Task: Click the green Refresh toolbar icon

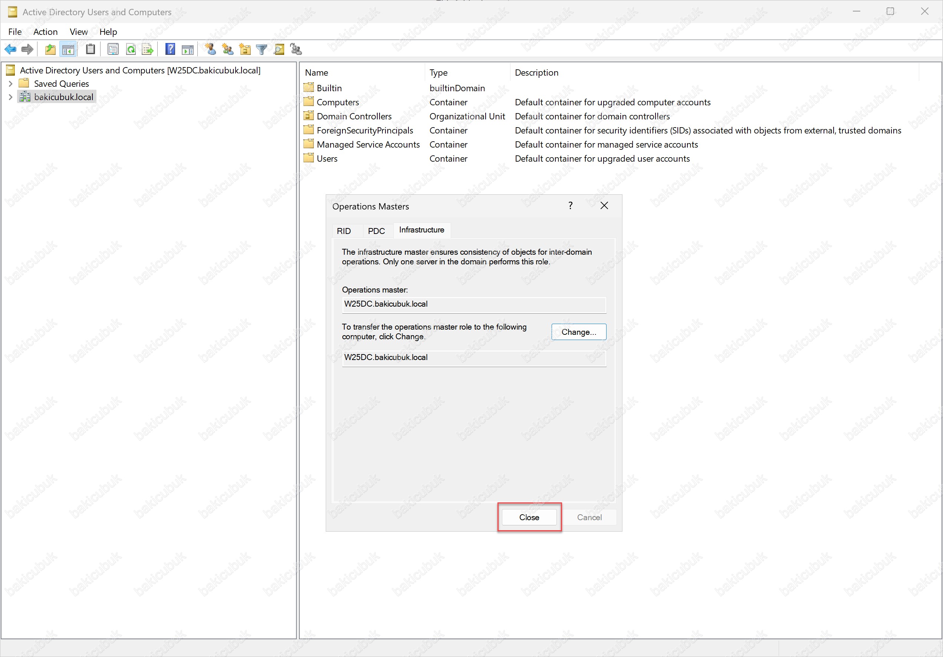Action: (131, 50)
